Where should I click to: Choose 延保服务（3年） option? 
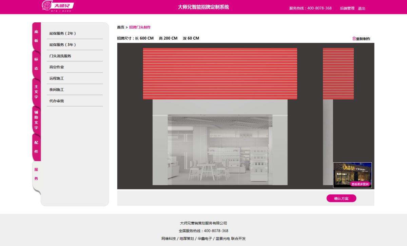[63, 45]
